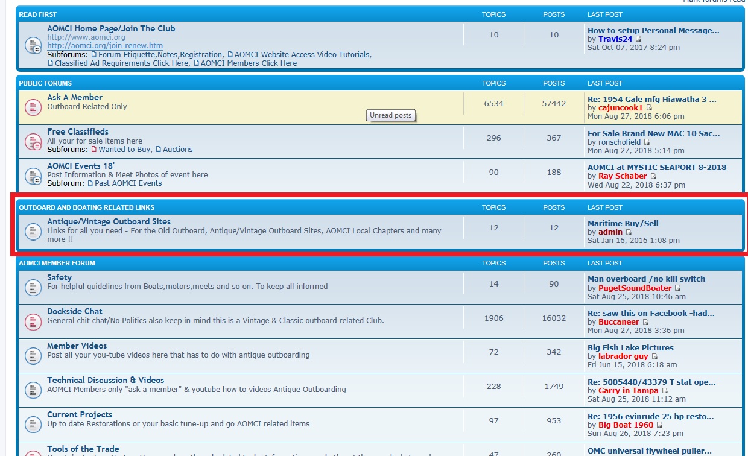View latest post icon next to labrador guy
748x456 pixels.
(x=654, y=356)
